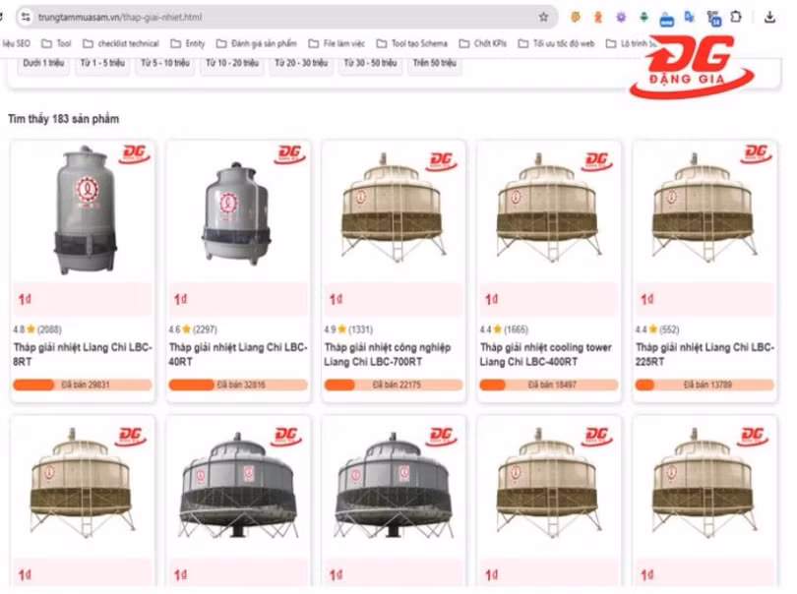Open the checklist technical bookmark folder
Viewport: 797px width, 594px height.
coord(121,43)
